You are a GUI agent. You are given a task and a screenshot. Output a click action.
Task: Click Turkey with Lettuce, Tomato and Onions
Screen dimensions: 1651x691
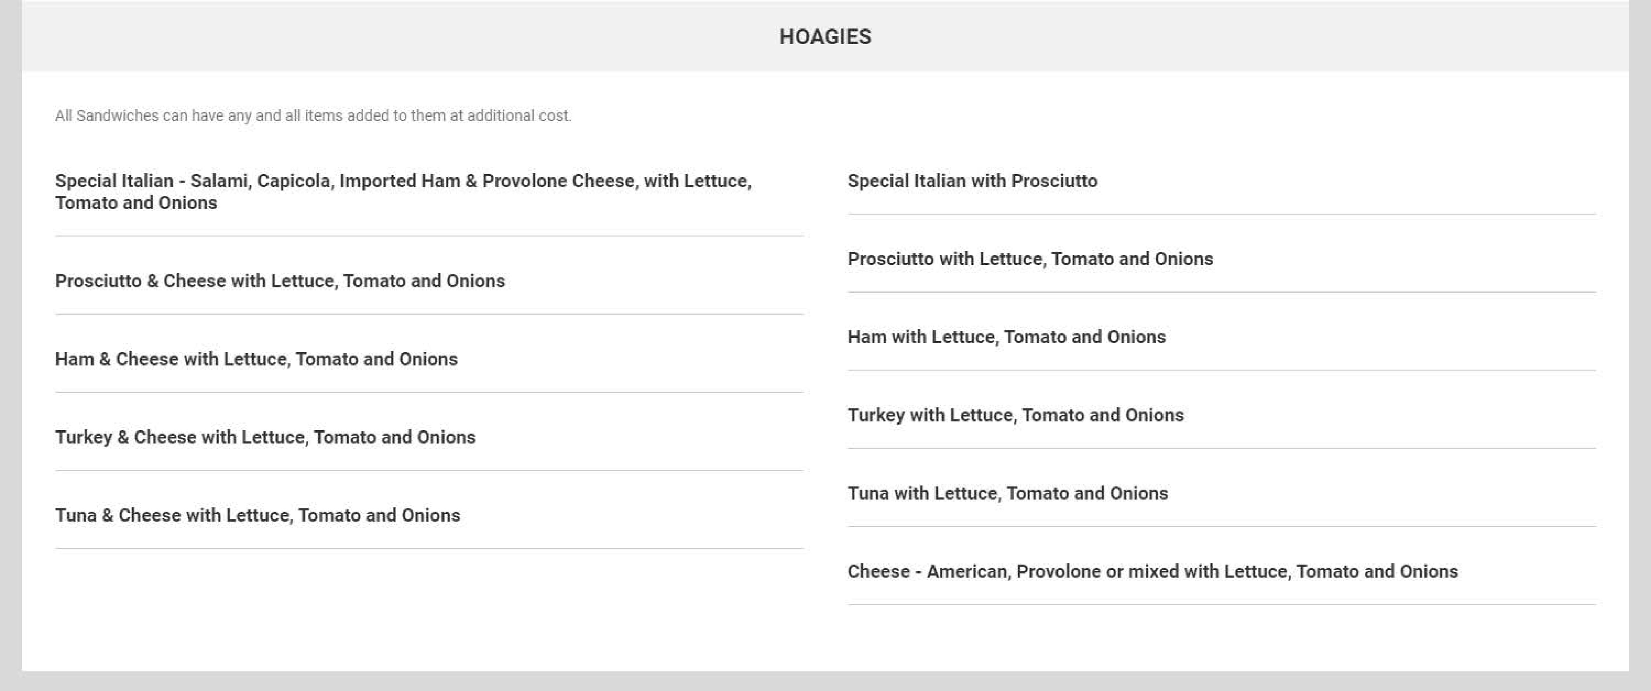point(1015,415)
